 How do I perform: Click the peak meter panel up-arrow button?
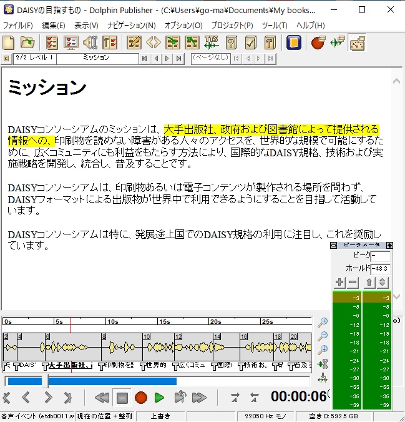coord(389,245)
